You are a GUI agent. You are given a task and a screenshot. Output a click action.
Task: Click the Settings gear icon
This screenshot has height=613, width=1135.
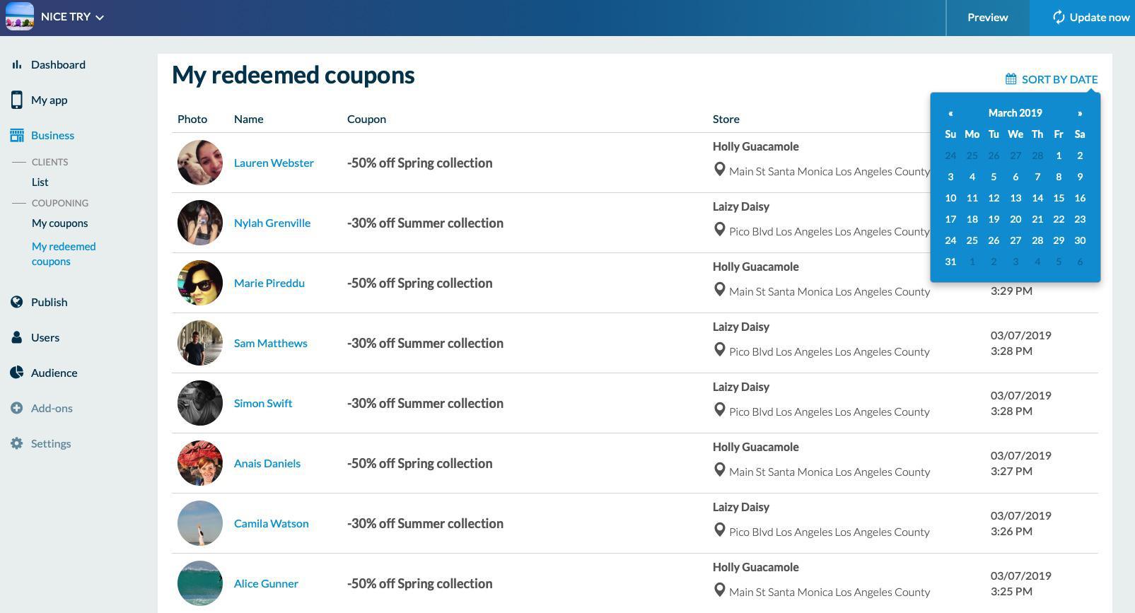coord(16,443)
